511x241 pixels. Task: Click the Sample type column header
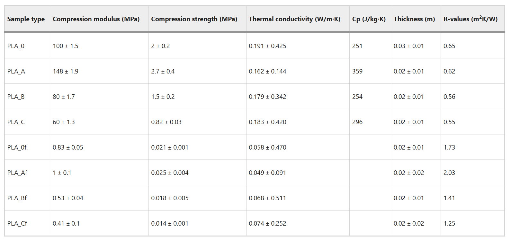26,19
